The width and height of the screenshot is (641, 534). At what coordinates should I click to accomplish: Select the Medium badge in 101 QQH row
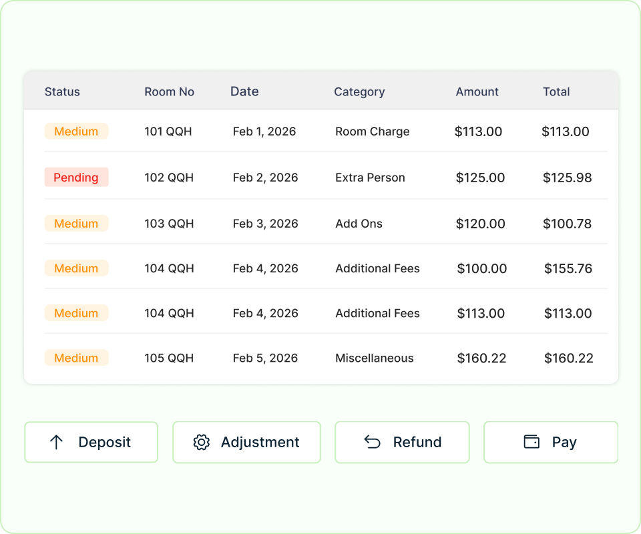tap(76, 131)
